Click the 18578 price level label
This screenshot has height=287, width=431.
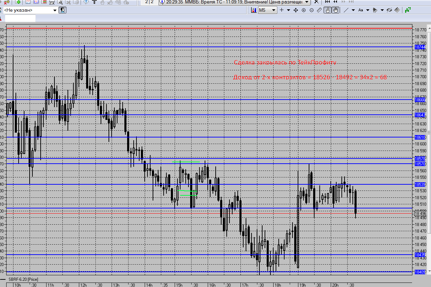(420, 158)
